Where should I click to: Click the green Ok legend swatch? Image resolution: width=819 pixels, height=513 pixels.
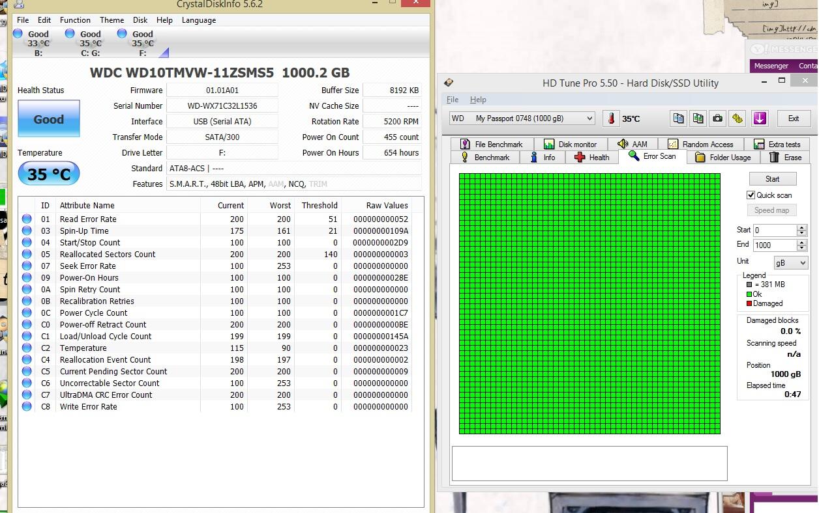tap(749, 294)
